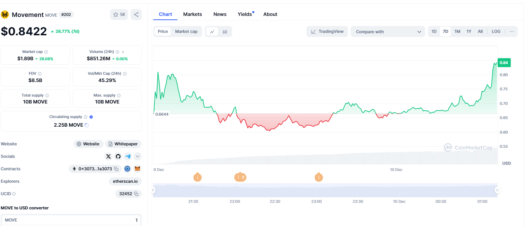
Task: Open the GitHub social link
Action: click(x=118, y=156)
